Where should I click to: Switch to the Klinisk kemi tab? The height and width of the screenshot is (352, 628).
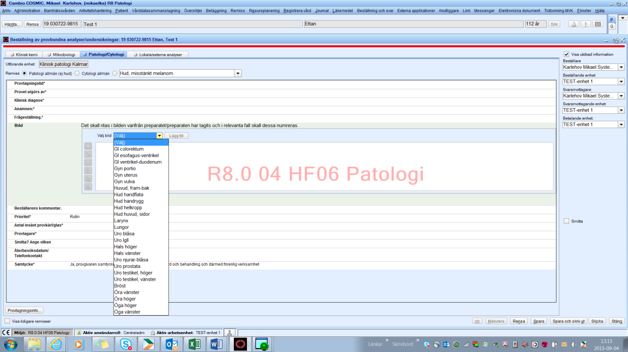click(x=23, y=54)
